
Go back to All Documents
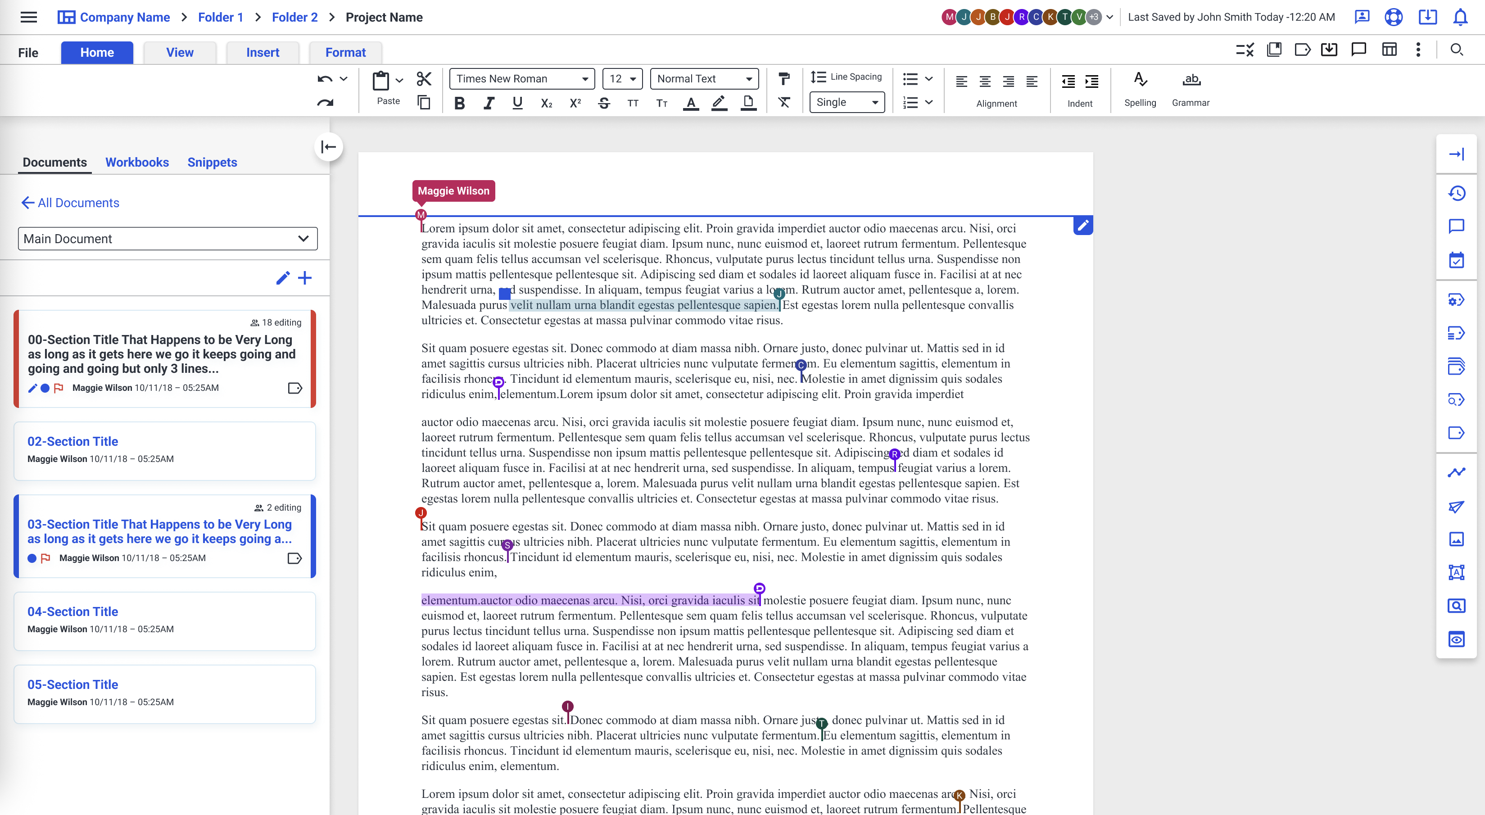coord(70,203)
